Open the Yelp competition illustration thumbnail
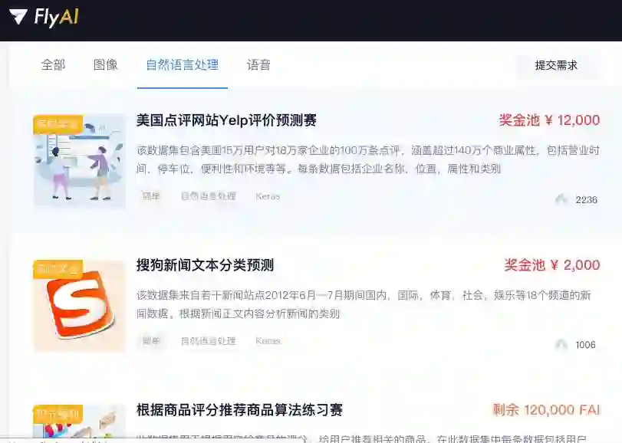Screen dimensions: 622x443 click(79, 160)
